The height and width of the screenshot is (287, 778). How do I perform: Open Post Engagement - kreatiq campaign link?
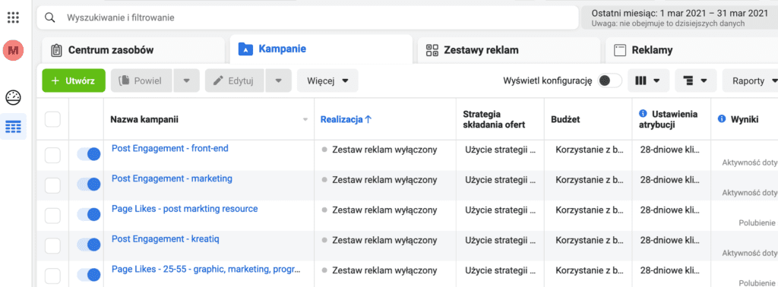pos(165,239)
